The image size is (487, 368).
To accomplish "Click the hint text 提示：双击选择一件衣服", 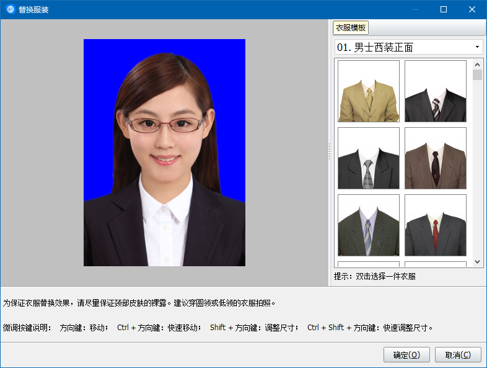I will click(375, 276).
